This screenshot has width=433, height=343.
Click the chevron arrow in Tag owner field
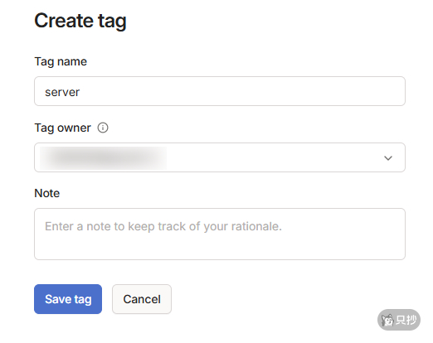coord(388,158)
